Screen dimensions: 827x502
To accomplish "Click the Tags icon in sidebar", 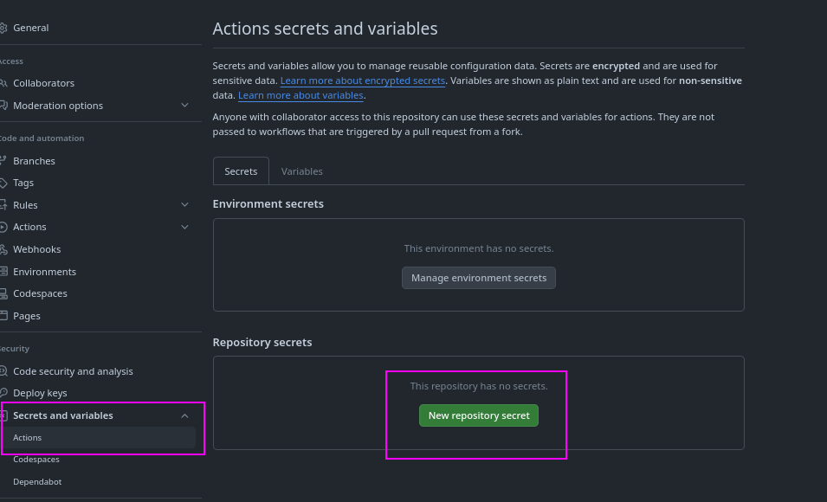I will point(3,183).
